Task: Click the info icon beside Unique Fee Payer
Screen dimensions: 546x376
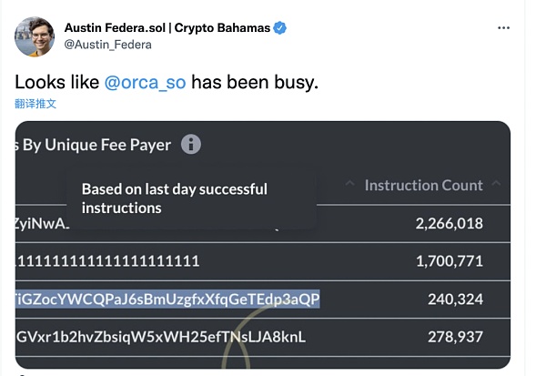Action: coord(191,144)
